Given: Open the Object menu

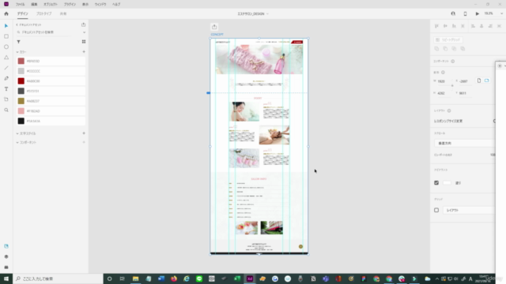Looking at the screenshot, I should click(x=51, y=5).
